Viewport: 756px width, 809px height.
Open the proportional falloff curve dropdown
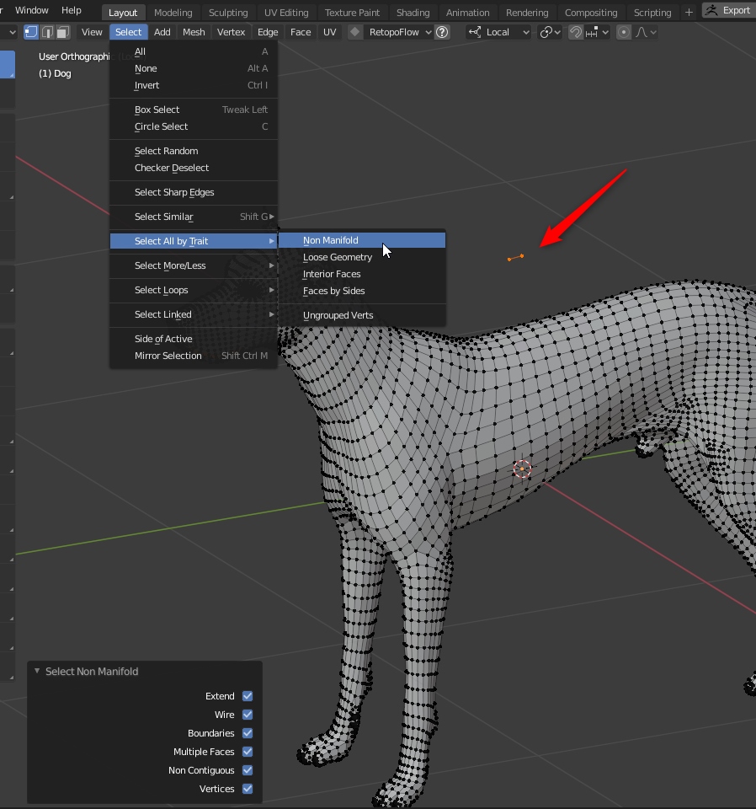(646, 32)
